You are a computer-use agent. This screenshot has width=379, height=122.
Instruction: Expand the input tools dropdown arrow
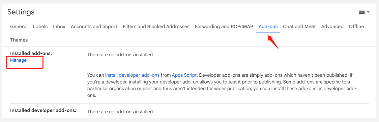pos(368,12)
